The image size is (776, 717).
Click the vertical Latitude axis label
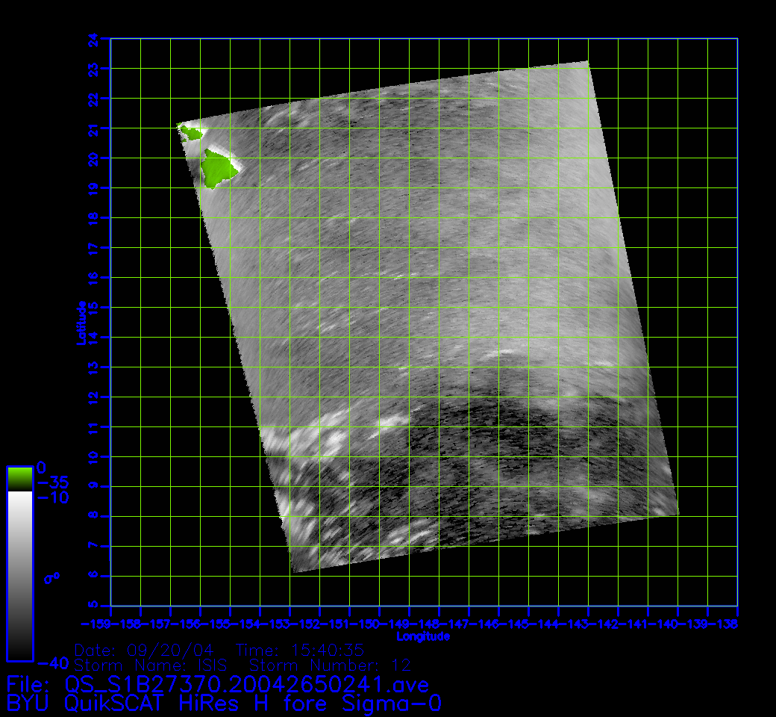(x=80, y=322)
